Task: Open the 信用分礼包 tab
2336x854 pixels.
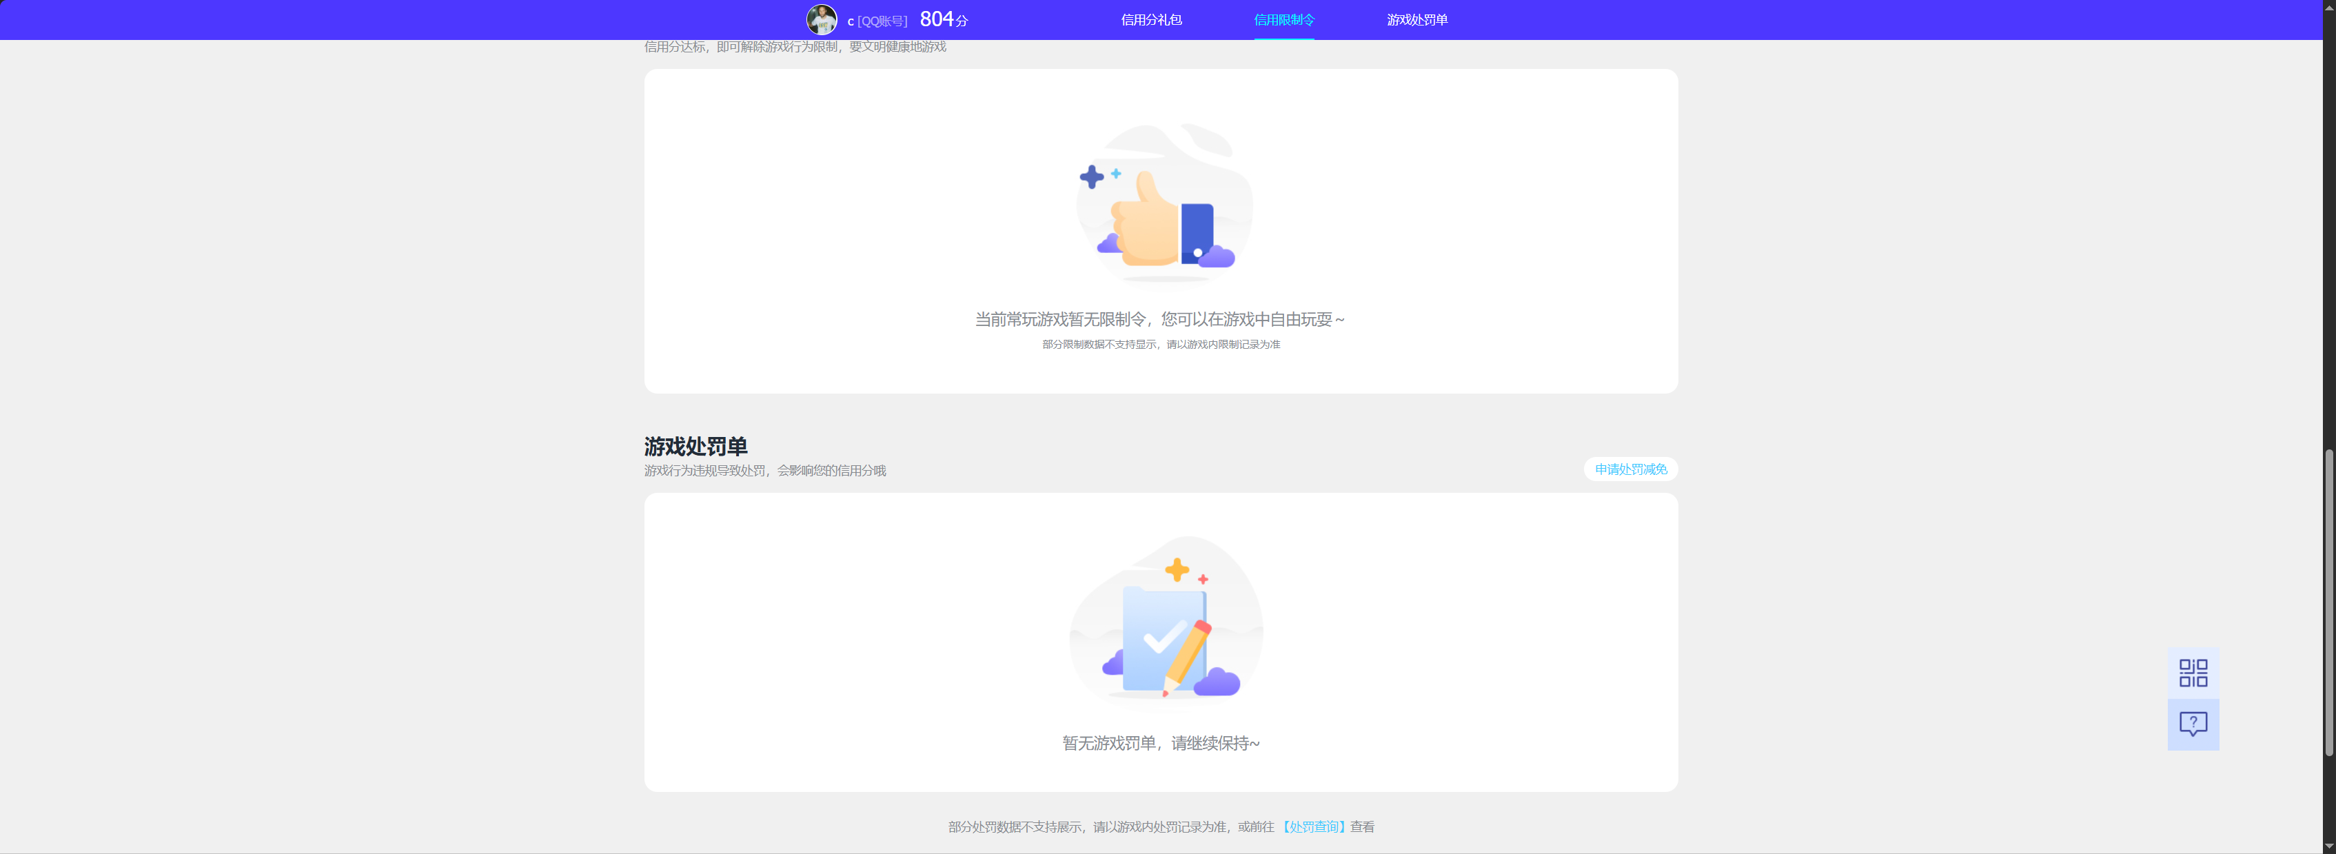Action: click(1151, 20)
